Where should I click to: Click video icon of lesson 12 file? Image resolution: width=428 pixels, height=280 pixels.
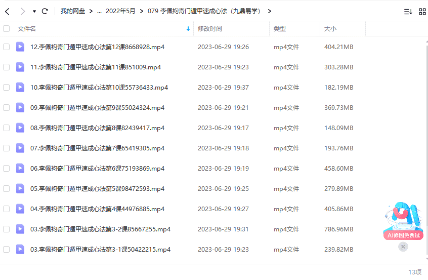coord(20,47)
